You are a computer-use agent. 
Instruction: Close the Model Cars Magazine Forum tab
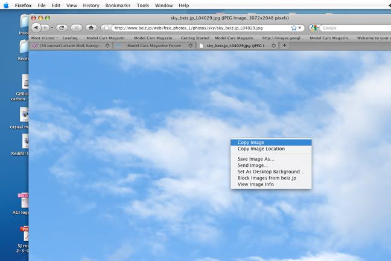pyautogui.click(x=191, y=46)
